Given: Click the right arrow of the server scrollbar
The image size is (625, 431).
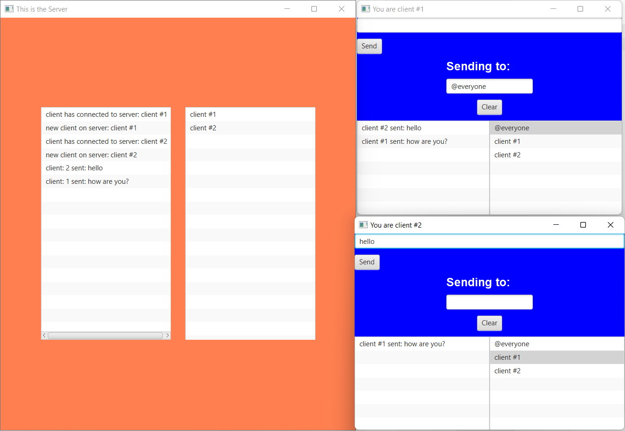Looking at the screenshot, I should (168, 335).
